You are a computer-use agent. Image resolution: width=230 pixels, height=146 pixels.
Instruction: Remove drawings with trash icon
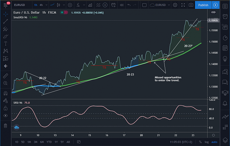click(6, 126)
